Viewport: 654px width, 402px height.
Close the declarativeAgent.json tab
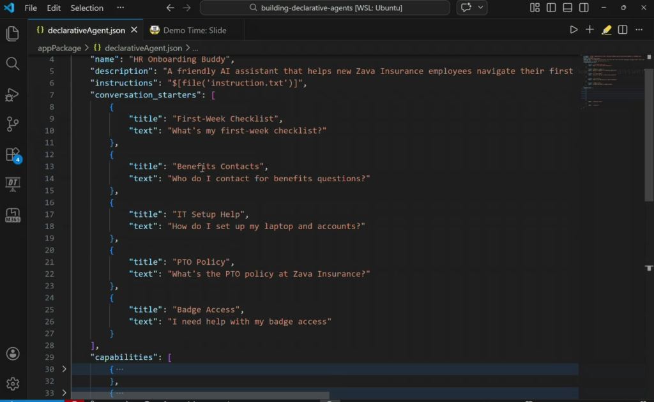point(133,30)
